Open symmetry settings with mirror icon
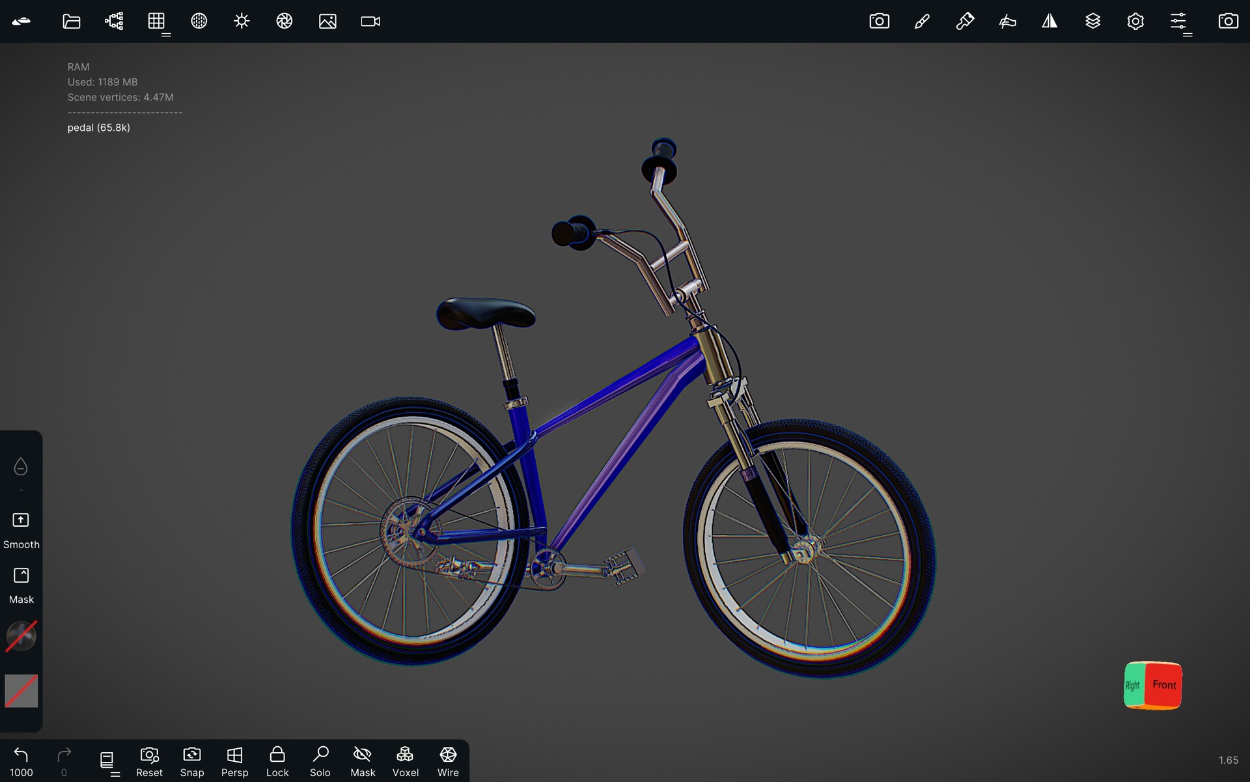 pos(1049,21)
